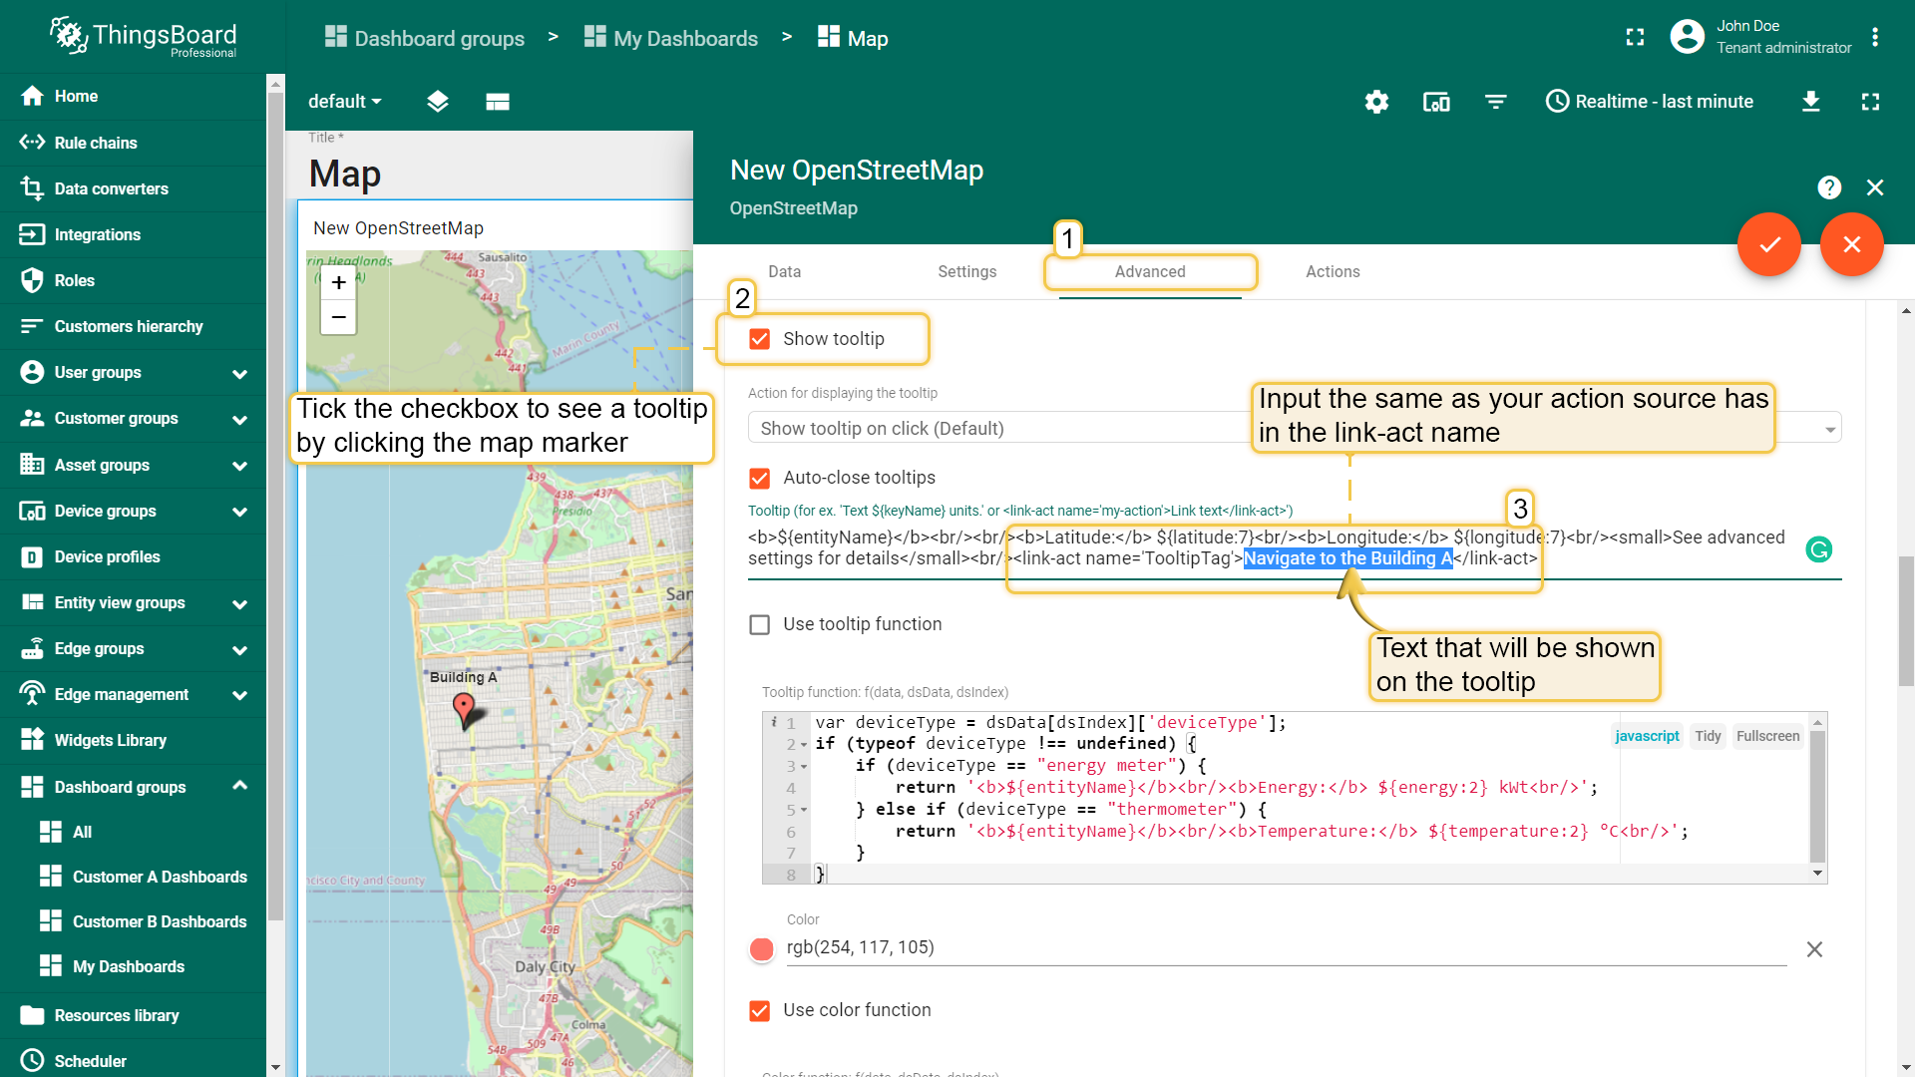
Task: Click the red color swatch
Action: [x=762, y=949]
